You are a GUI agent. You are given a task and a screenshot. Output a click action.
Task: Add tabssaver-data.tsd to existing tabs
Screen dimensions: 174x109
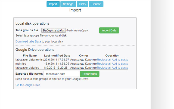point(120,68)
